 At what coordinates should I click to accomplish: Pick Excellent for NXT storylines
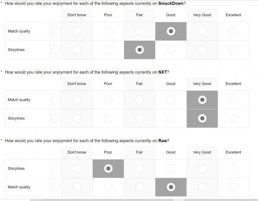[233, 118]
